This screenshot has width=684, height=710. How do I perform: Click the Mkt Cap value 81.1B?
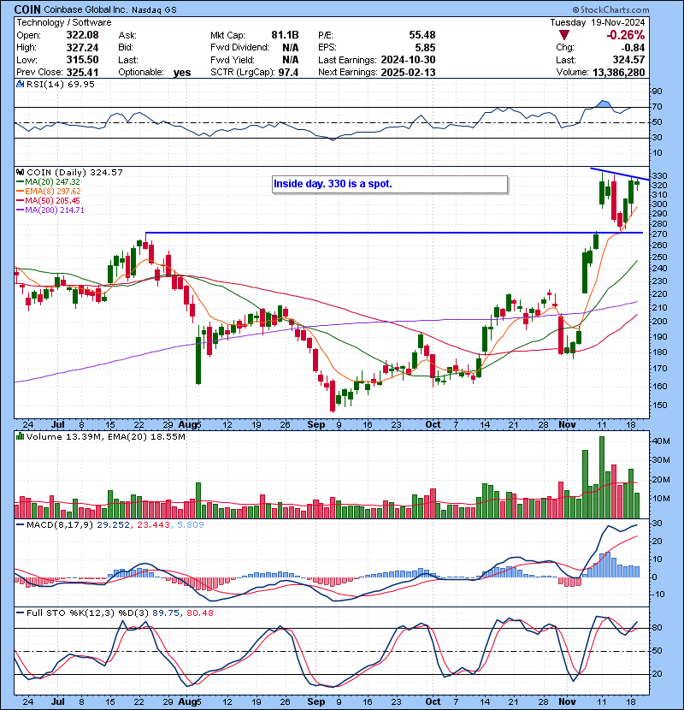pyautogui.click(x=285, y=35)
